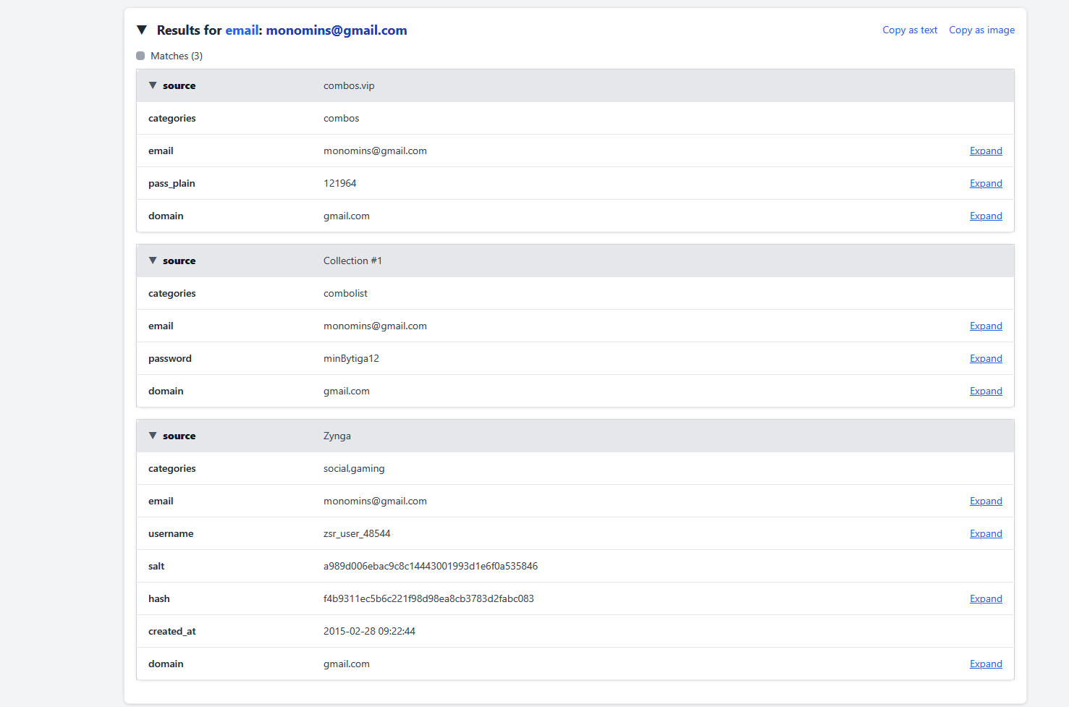The width and height of the screenshot is (1069, 707).
Task: Collapse the Collection #1 source block
Action: 153,261
